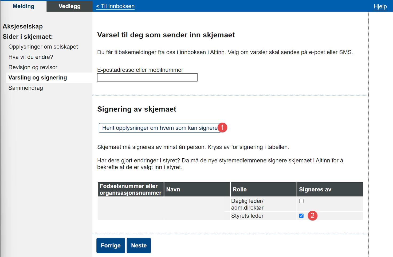This screenshot has width=393, height=257.
Task: Click the 'Signeres av' column header
Action: pyautogui.click(x=315, y=189)
